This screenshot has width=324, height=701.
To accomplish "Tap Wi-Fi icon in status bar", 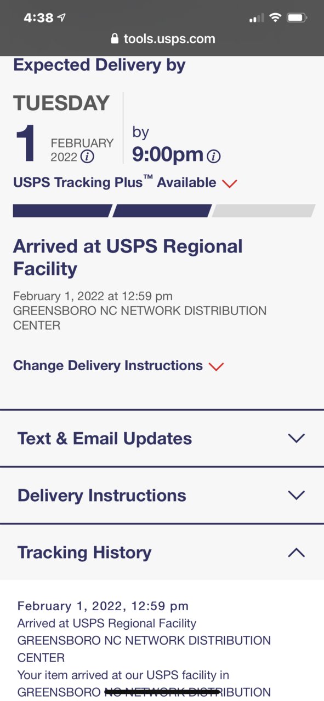I will coord(274,18).
